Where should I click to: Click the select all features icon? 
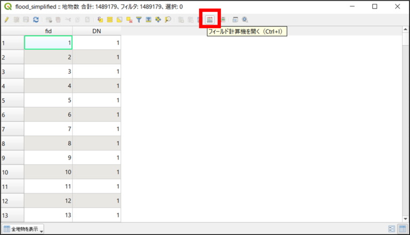[x=110, y=20]
